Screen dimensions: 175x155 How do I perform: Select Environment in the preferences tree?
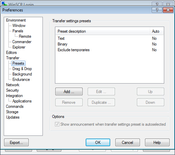tap(16, 20)
